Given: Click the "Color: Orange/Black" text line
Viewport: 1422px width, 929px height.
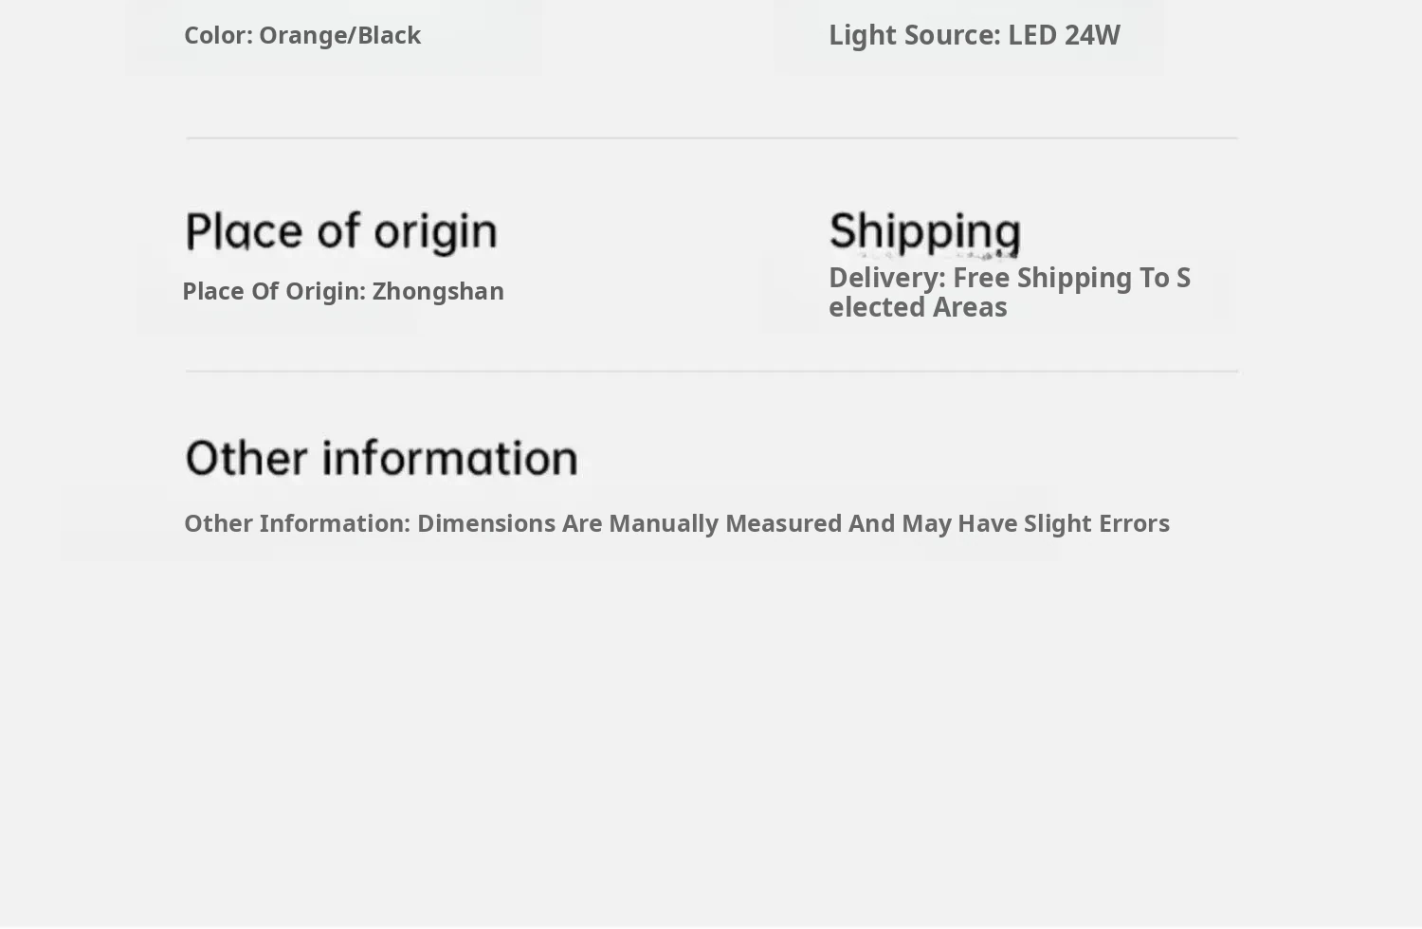Looking at the screenshot, I should coord(301,35).
